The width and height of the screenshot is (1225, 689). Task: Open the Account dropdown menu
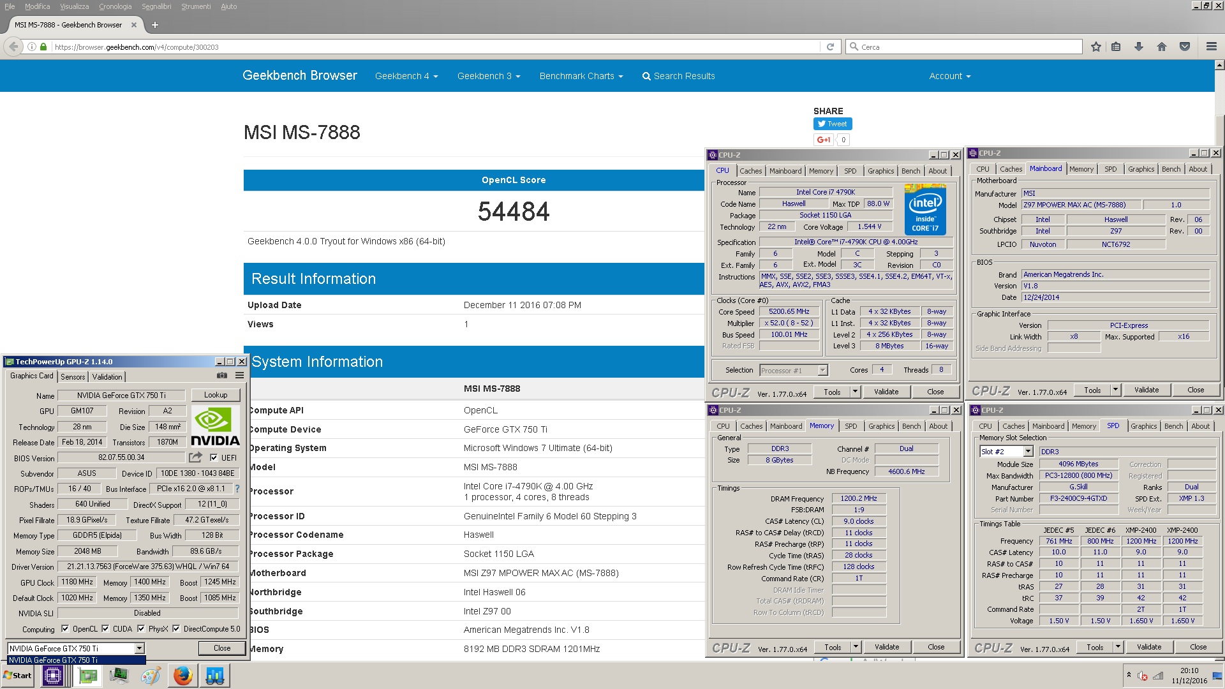click(950, 76)
